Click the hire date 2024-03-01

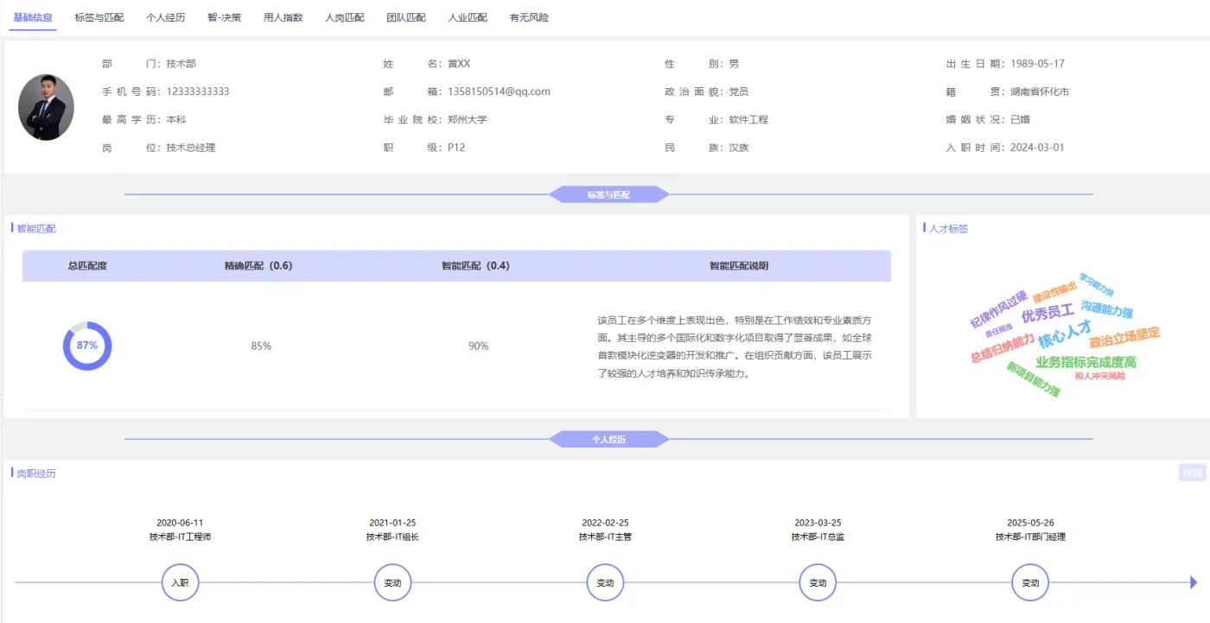[x=1037, y=148]
